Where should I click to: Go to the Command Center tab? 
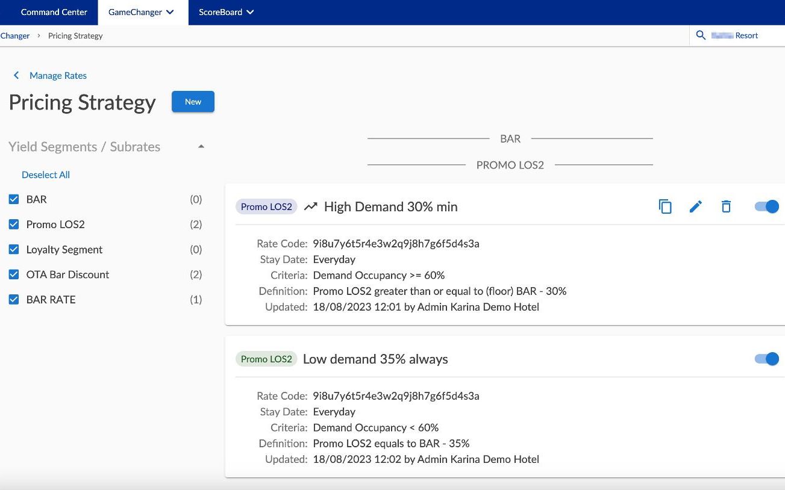tap(54, 12)
